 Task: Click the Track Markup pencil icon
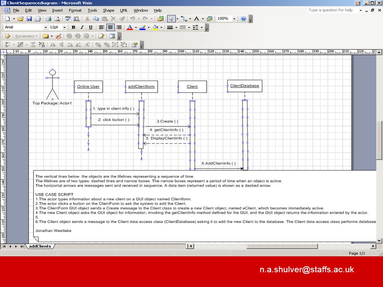pyautogui.click(x=101, y=36)
